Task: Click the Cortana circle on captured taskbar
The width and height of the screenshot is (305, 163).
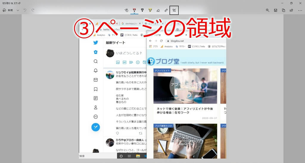Action: 121,156
